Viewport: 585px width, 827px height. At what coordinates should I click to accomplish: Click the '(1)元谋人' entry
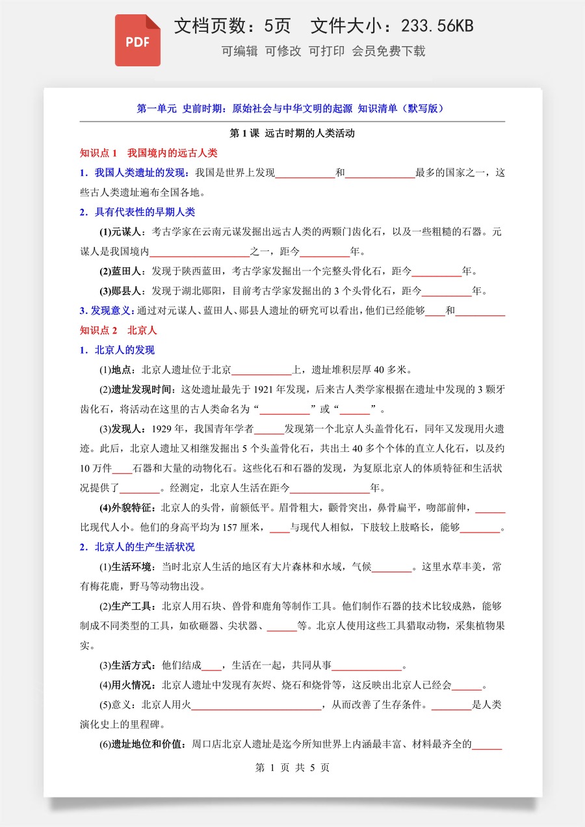(x=123, y=231)
